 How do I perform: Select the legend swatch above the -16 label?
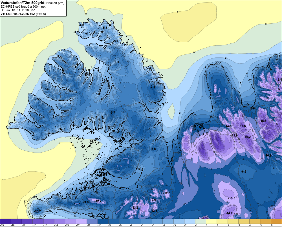pos(38,221)
